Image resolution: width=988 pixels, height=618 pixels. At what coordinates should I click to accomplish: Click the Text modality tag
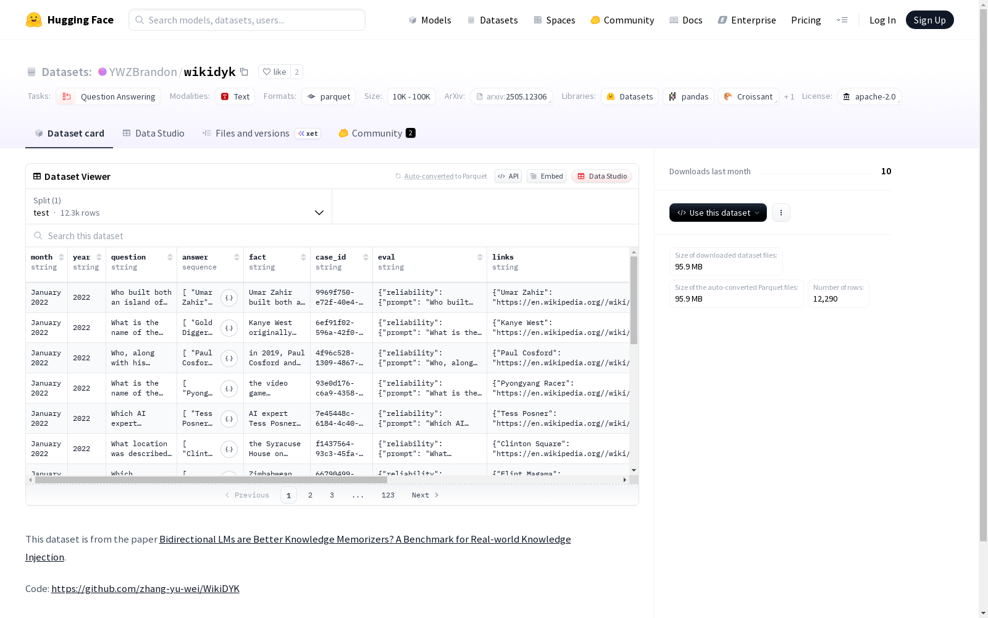235,96
